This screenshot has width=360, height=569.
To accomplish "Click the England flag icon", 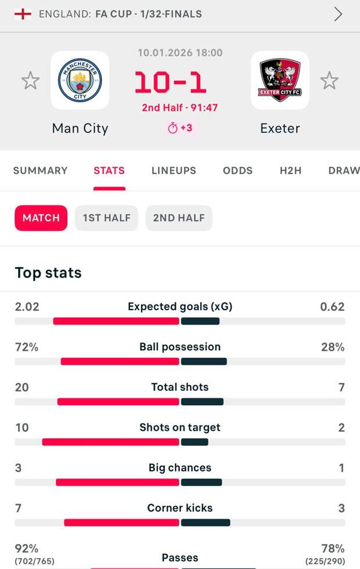I will pos(23,14).
